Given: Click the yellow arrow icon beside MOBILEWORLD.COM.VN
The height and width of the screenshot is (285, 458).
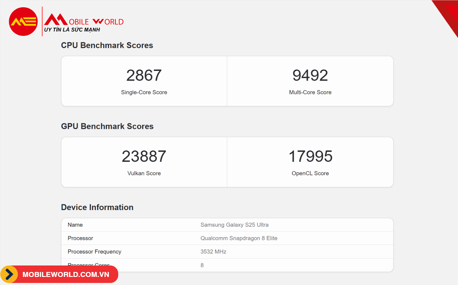Looking at the screenshot, I should (9, 274).
